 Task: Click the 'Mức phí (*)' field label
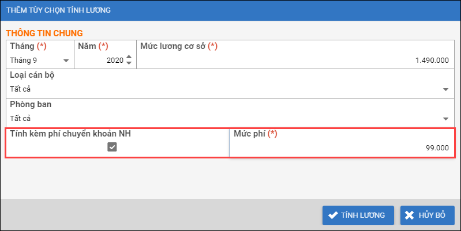click(x=256, y=134)
